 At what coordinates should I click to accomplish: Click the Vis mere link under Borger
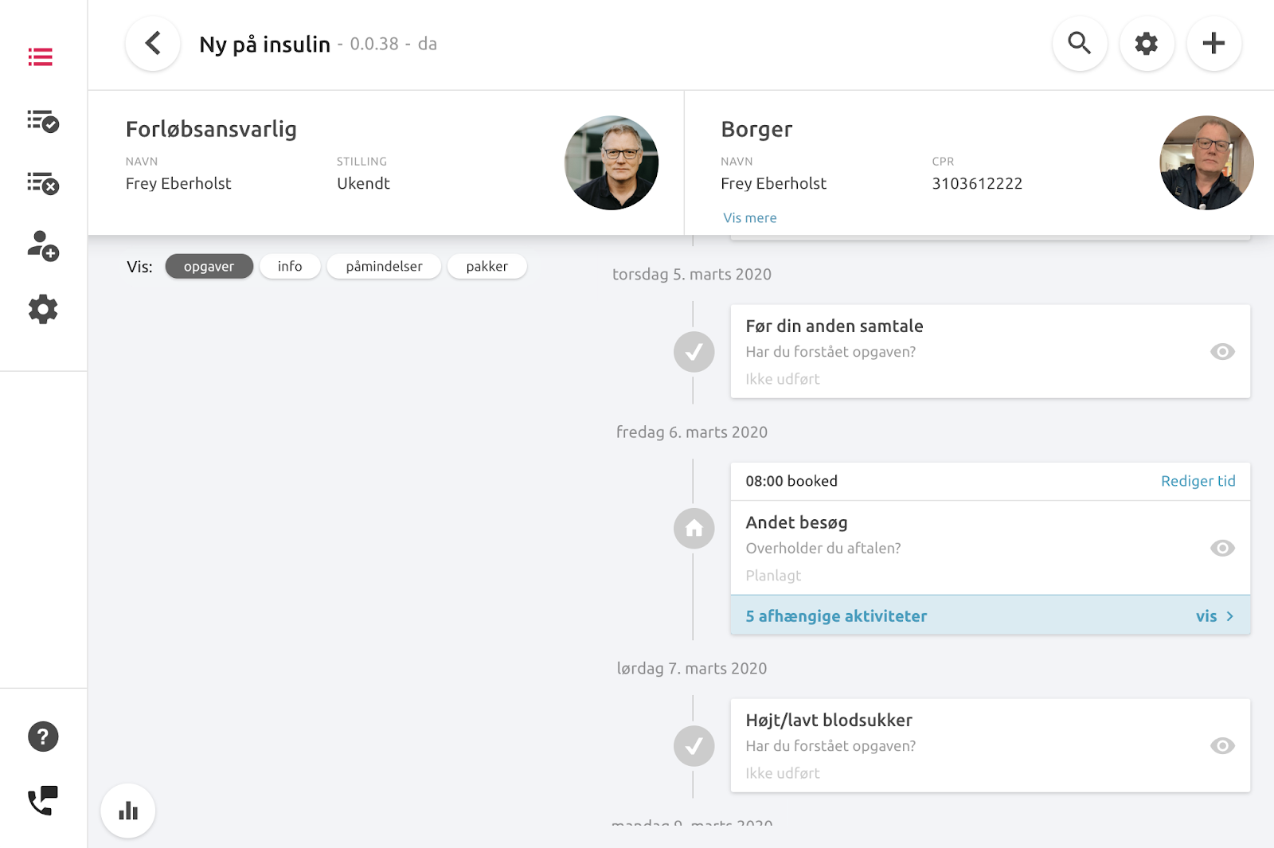750,218
